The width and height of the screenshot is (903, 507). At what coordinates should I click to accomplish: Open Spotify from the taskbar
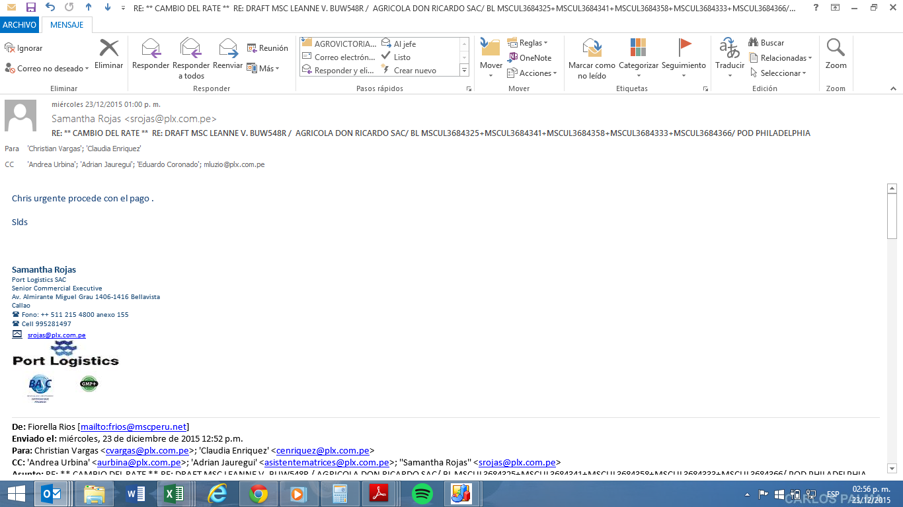(x=422, y=494)
